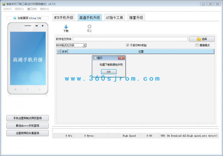Click the folder icon on the Select button
223x156 pixels.
pos(199,39)
